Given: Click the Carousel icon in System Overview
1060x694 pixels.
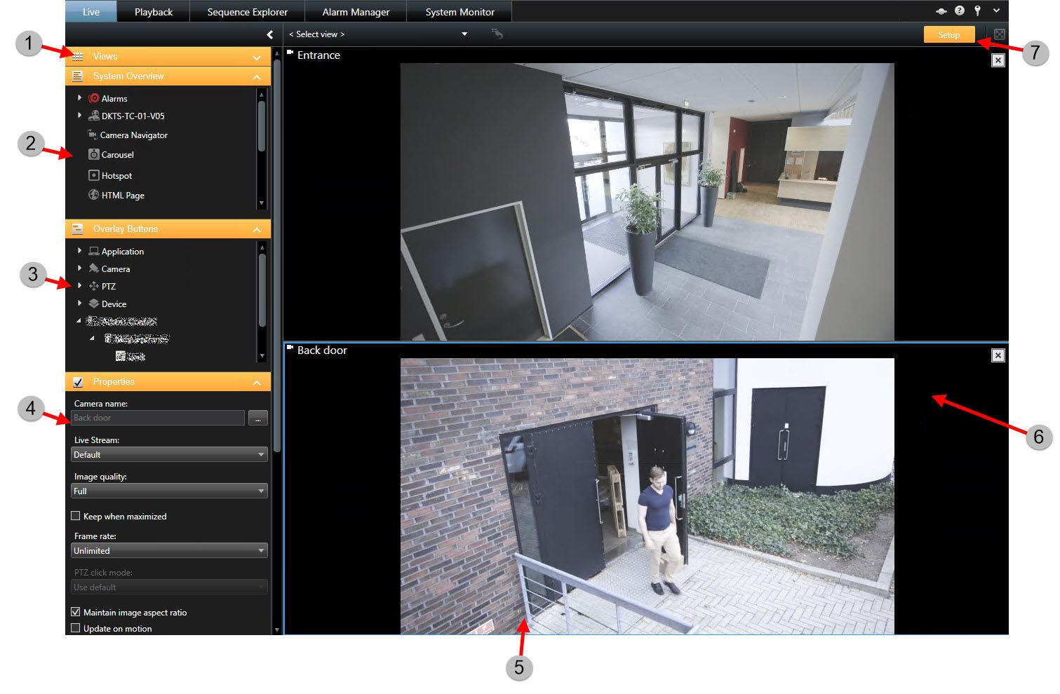Looking at the screenshot, I should pos(93,154).
